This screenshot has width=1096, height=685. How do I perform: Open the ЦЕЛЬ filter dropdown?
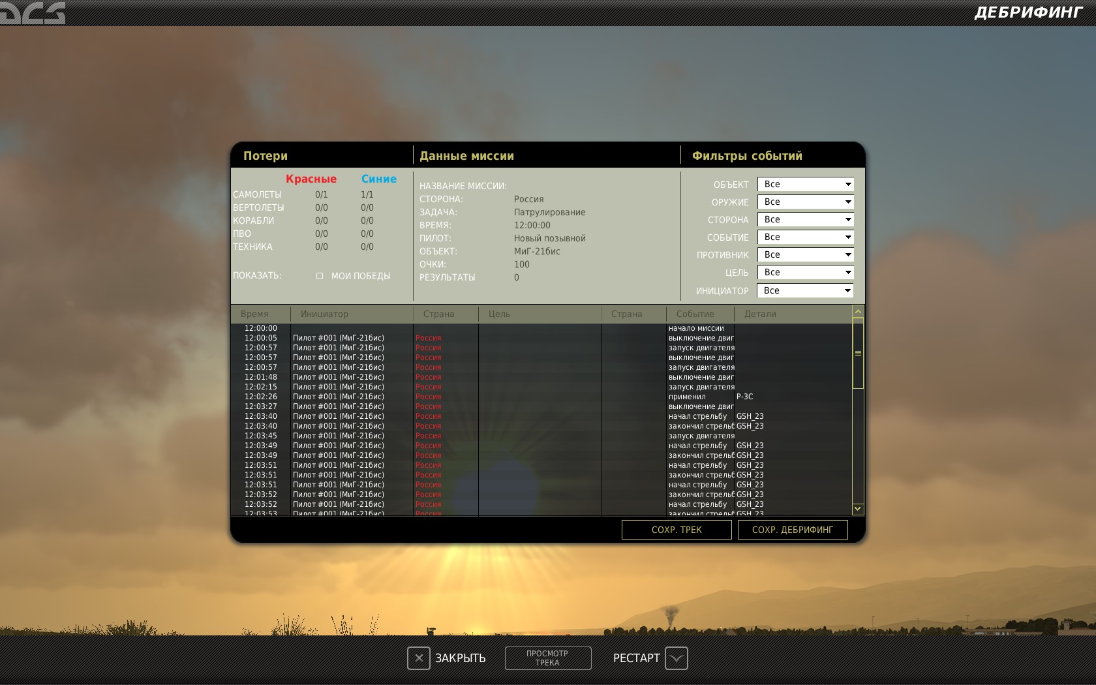(x=805, y=273)
